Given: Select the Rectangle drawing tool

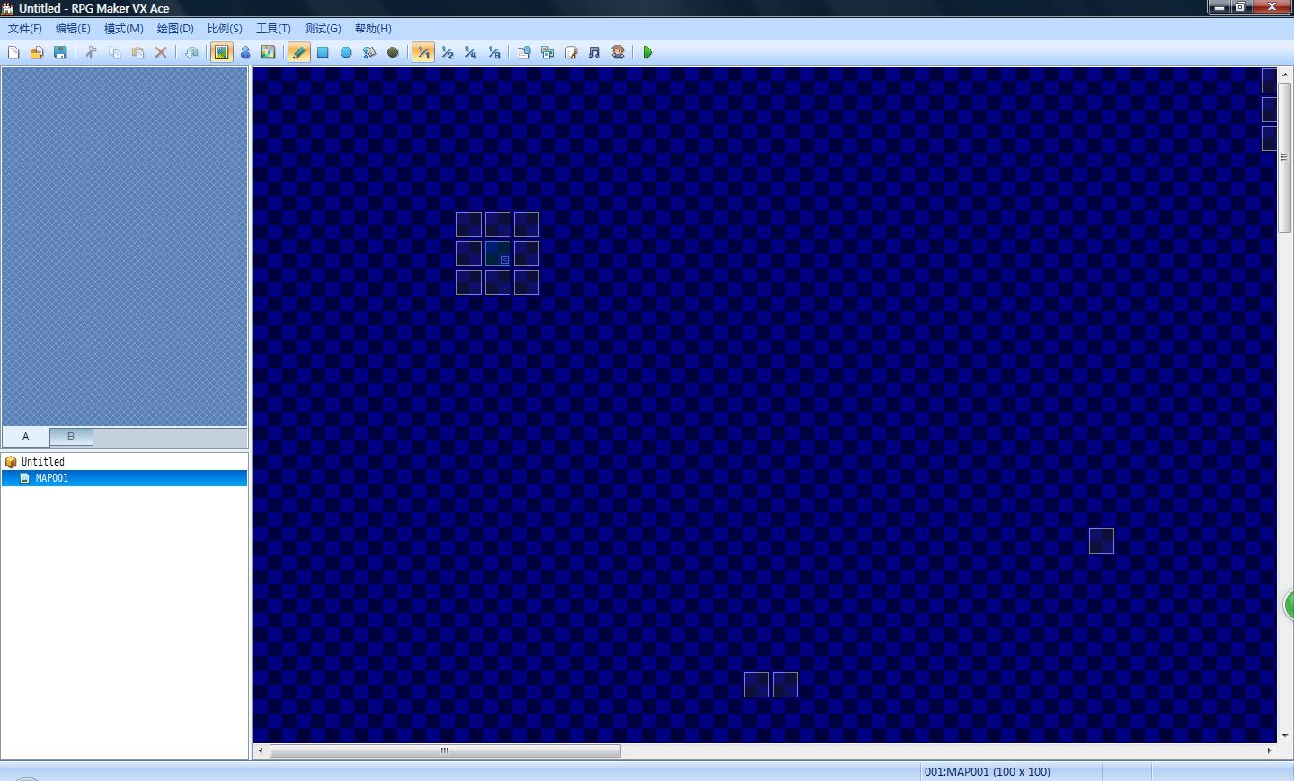Looking at the screenshot, I should tap(323, 52).
